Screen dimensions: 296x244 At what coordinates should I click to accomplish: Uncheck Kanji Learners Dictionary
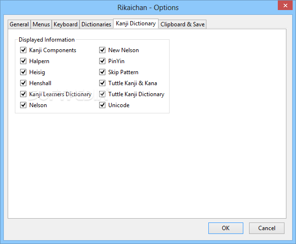pyautogui.click(x=23, y=94)
